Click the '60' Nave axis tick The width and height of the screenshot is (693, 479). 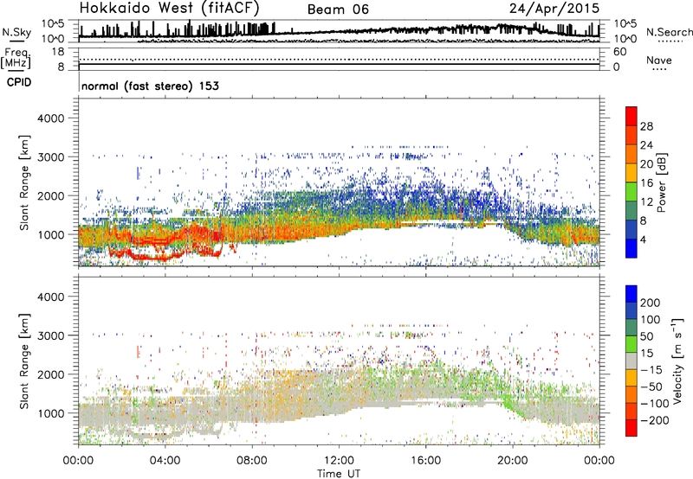pos(619,52)
